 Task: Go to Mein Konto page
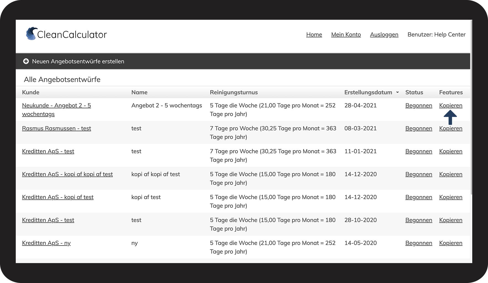346,35
